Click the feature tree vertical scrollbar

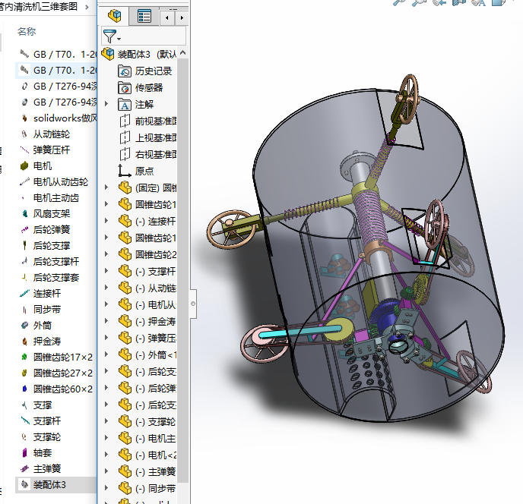coord(182,269)
